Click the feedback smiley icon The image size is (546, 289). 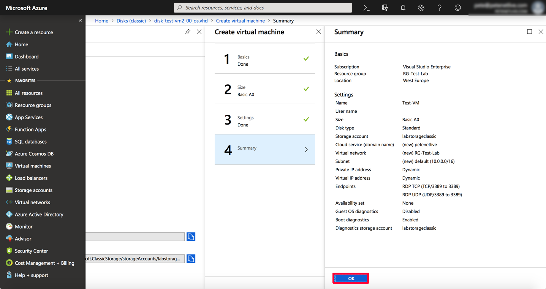(457, 8)
